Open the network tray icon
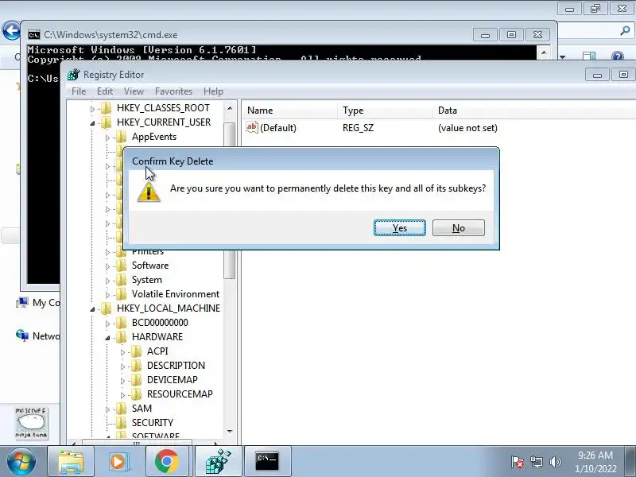Image resolution: width=636 pixels, height=477 pixels. (x=536, y=462)
